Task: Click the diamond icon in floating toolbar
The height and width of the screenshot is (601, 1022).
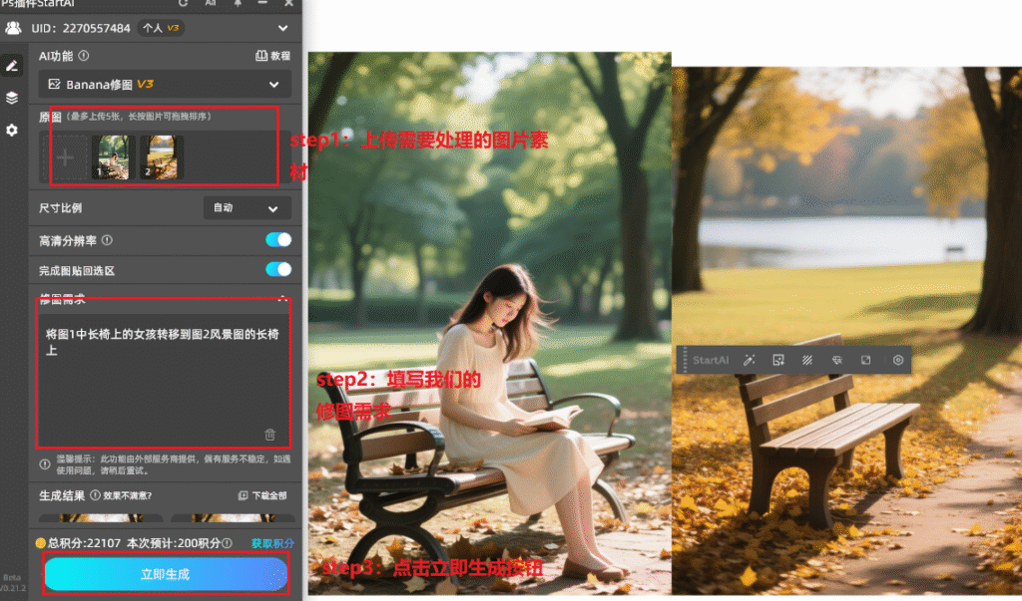Action: point(837,360)
